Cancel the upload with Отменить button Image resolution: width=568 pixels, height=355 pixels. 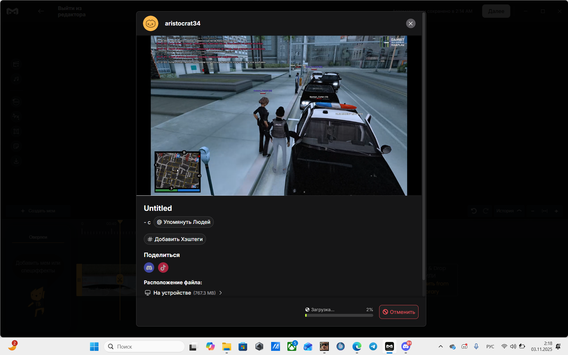click(398, 312)
